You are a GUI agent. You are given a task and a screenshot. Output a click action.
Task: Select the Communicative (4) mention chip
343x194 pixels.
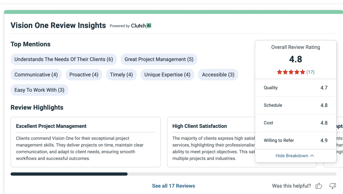(x=36, y=74)
